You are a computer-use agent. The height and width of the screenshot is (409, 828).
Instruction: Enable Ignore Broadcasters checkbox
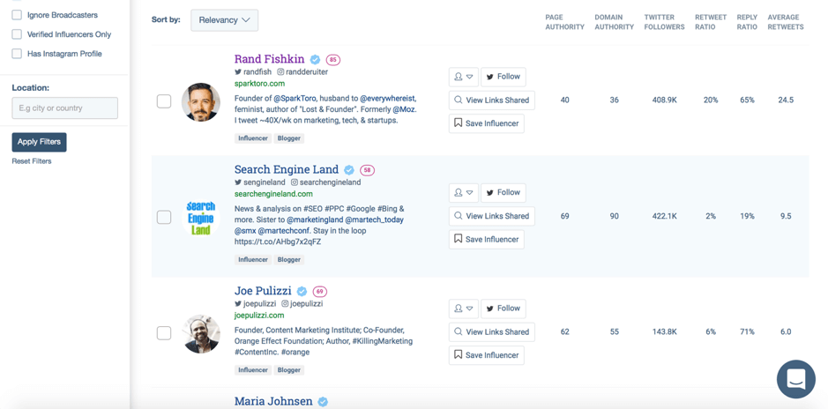coord(17,15)
